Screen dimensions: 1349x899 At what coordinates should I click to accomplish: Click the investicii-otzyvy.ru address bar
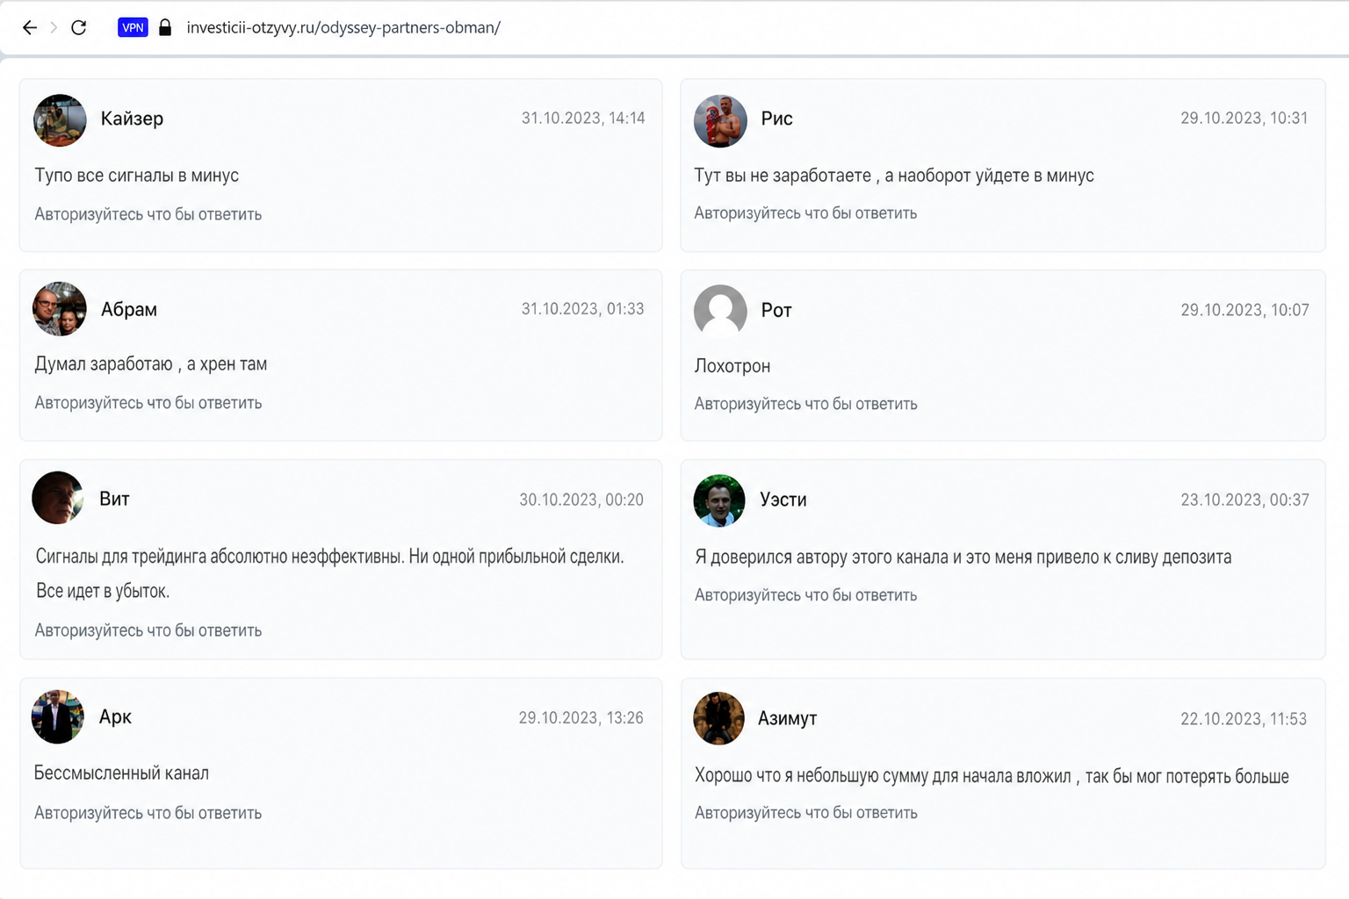pos(343,27)
